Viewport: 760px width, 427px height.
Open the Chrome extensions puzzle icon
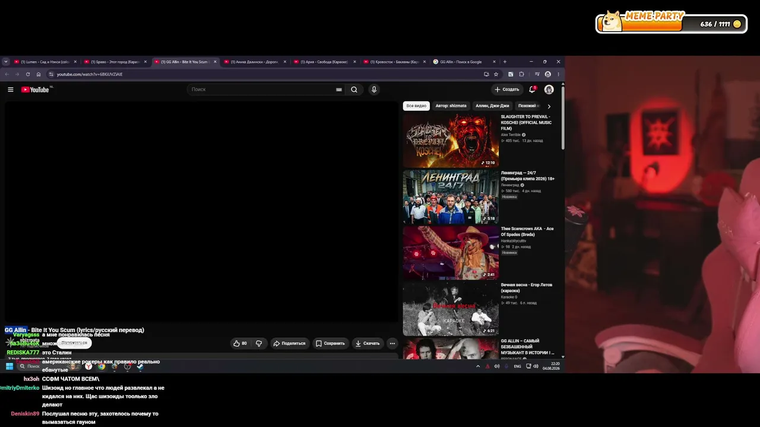tap(521, 74)
